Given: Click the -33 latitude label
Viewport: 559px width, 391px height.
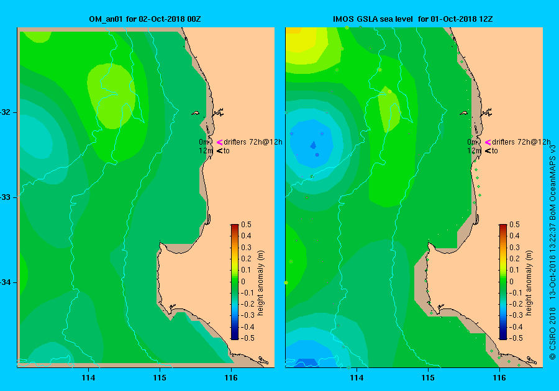Looking at the screenshot, I should (x=6, y=197).
